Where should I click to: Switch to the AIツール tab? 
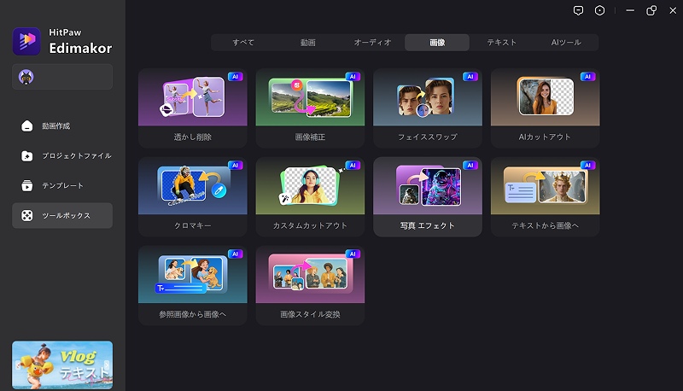click(x=566, y=42)
